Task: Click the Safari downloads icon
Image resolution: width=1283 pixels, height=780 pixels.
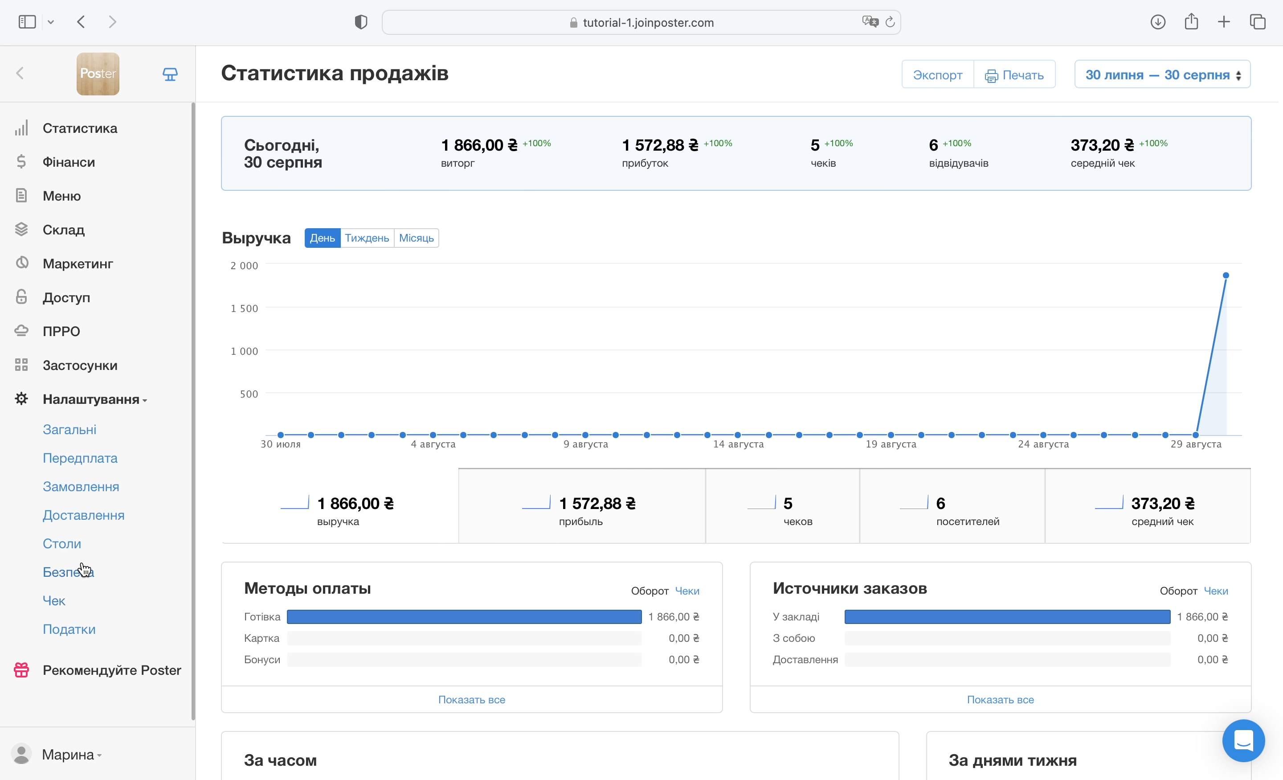Action: point(1157,22)
